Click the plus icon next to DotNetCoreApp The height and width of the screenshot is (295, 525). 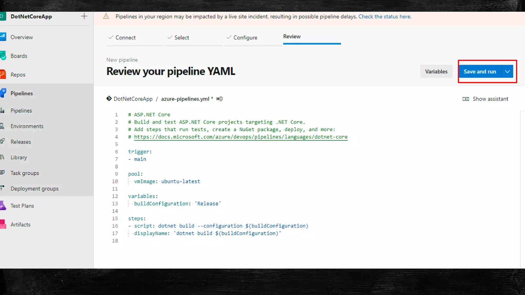(x=84, y=16)
